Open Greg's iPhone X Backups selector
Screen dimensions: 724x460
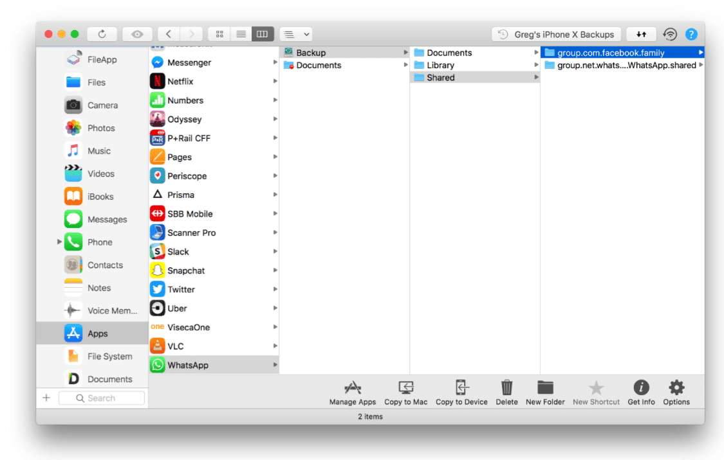click(x=557, y=34)
